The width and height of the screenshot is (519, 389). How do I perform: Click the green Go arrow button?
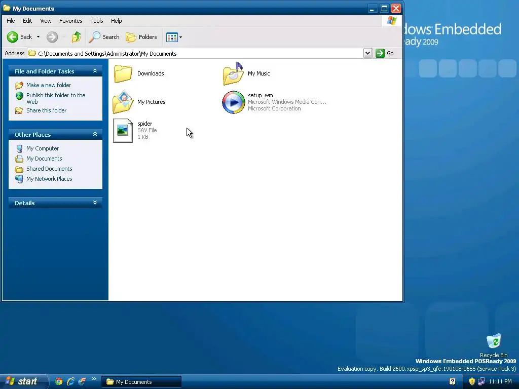380,53
